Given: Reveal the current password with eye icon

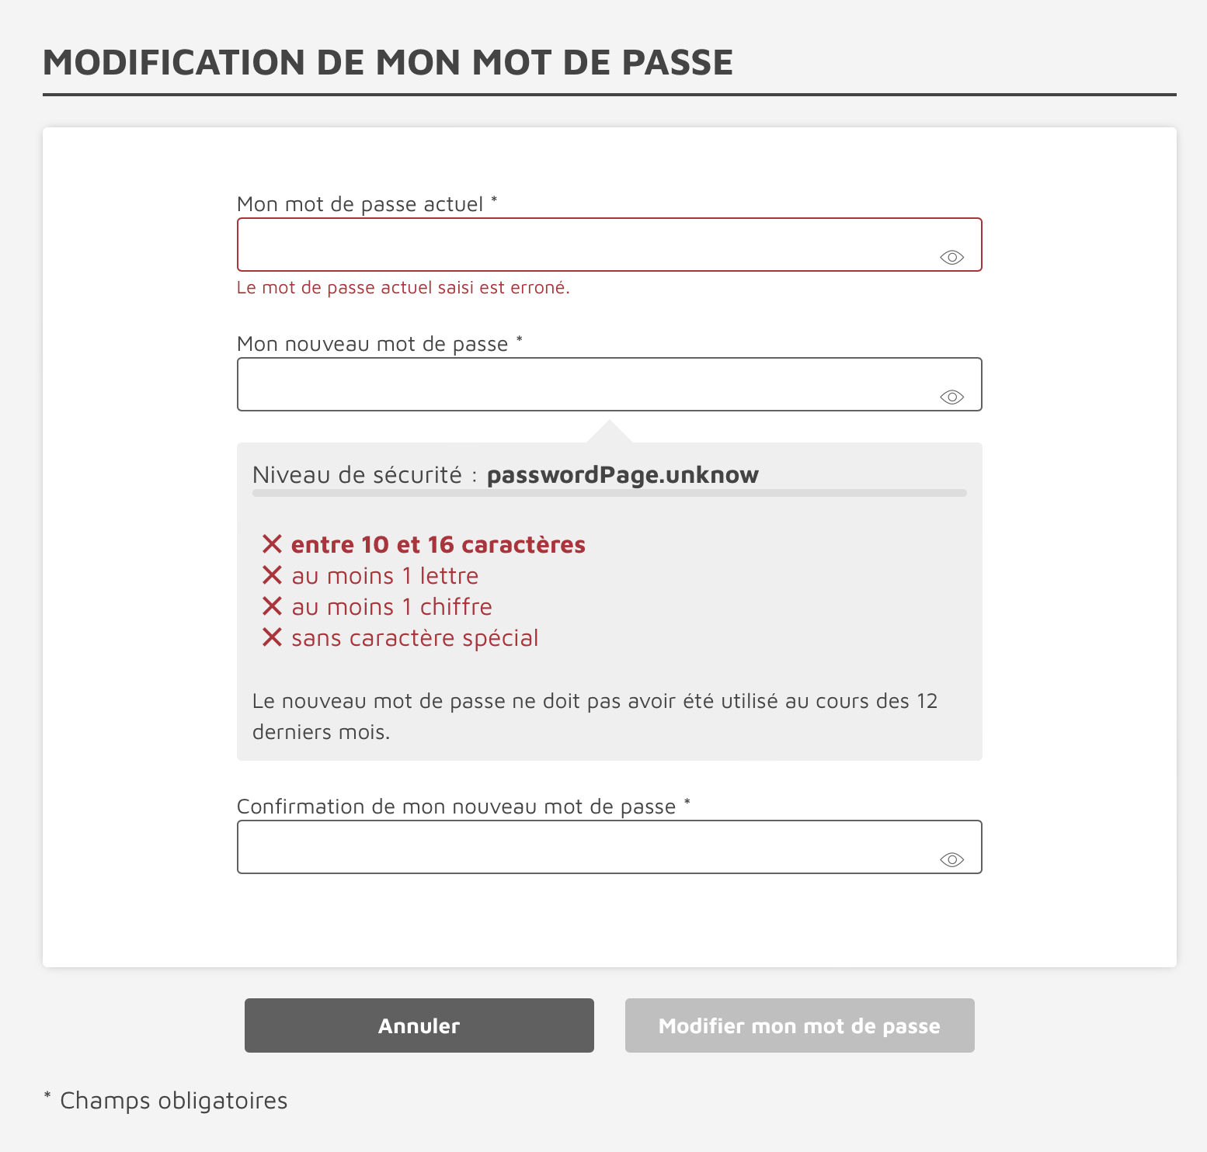Looking at the screenshot, I should [951, 258].
